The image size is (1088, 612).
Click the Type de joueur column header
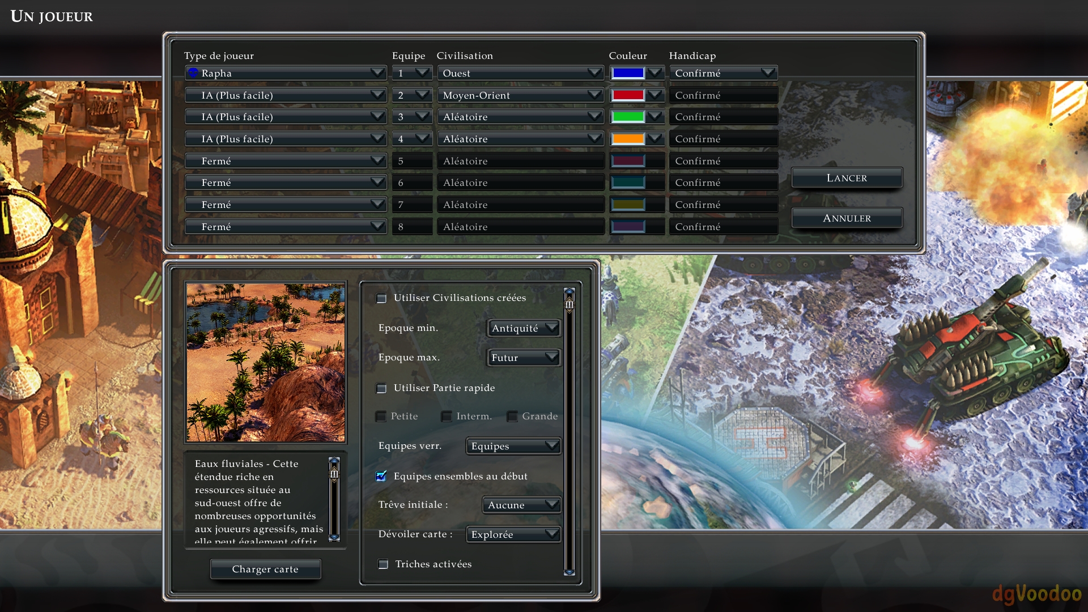point(219,56)
